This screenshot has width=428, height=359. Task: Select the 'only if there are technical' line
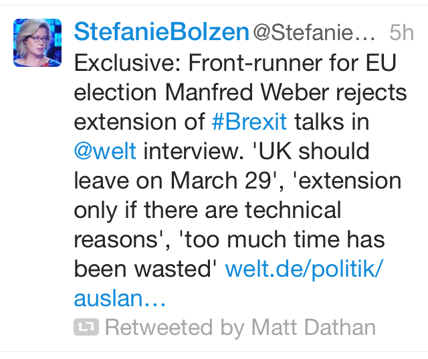[207, 211]
